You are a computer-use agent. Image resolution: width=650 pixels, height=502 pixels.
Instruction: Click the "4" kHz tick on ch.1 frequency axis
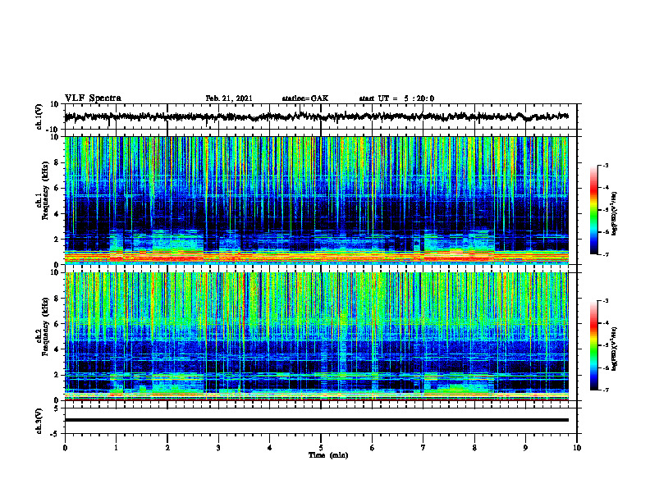57,214
